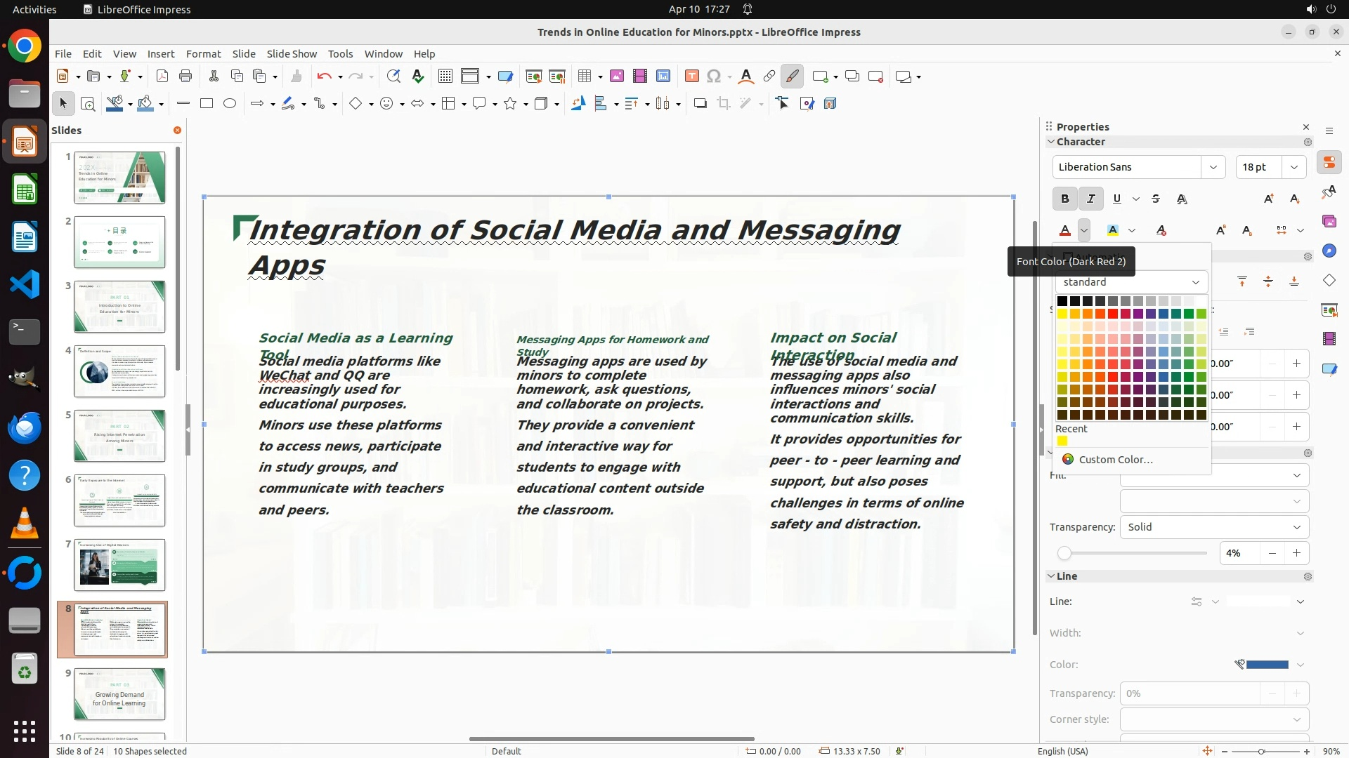Click Custom Color… option

point(1115,460)
